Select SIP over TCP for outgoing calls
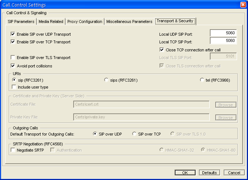The image size is (248, 180). (134, 134)
